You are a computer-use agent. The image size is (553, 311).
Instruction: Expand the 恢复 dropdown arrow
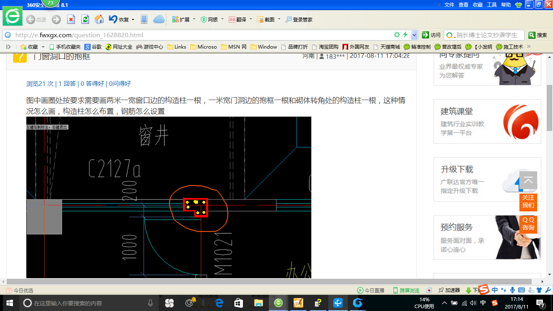click(x=133, y=19)
